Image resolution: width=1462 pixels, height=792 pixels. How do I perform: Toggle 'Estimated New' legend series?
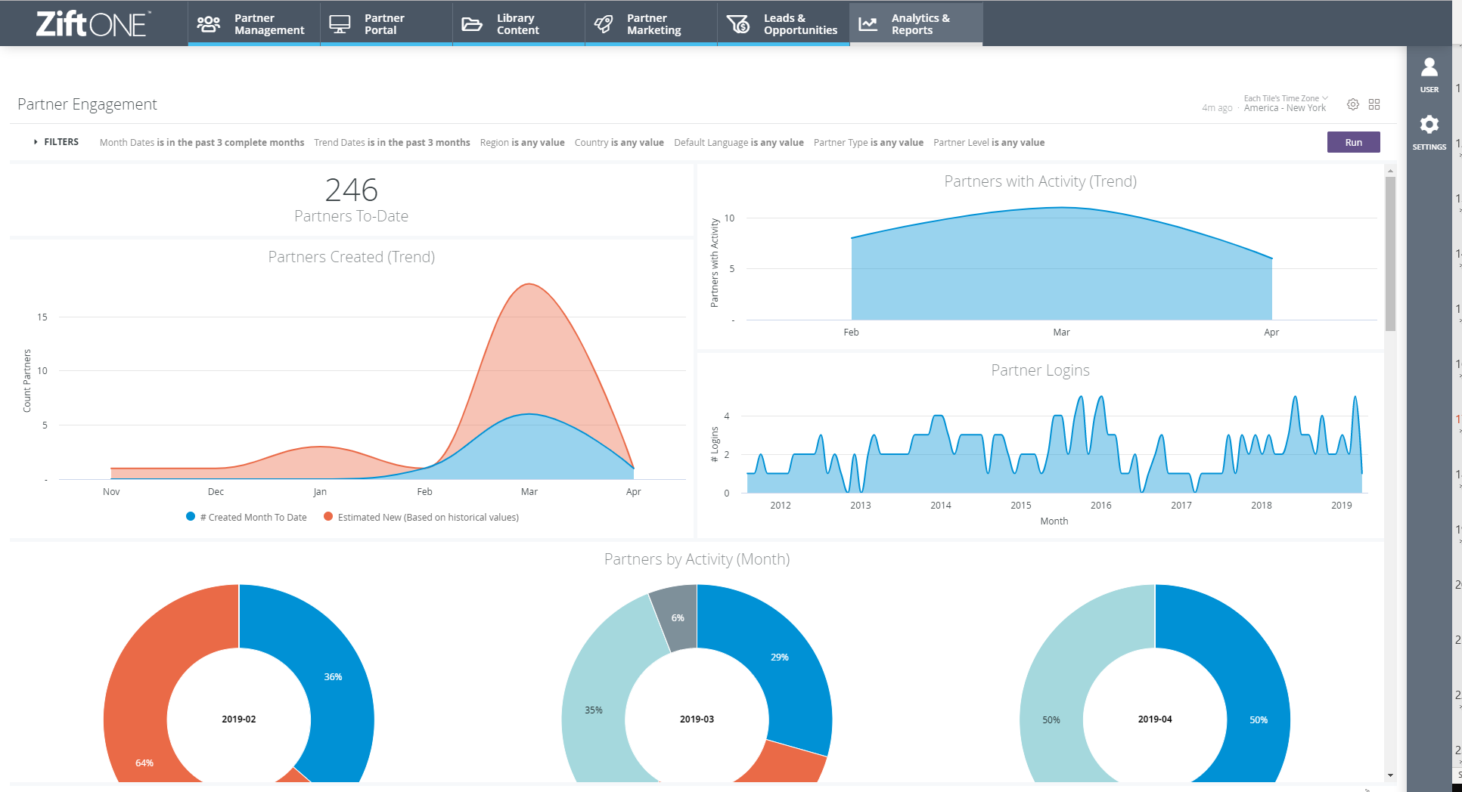421,517
